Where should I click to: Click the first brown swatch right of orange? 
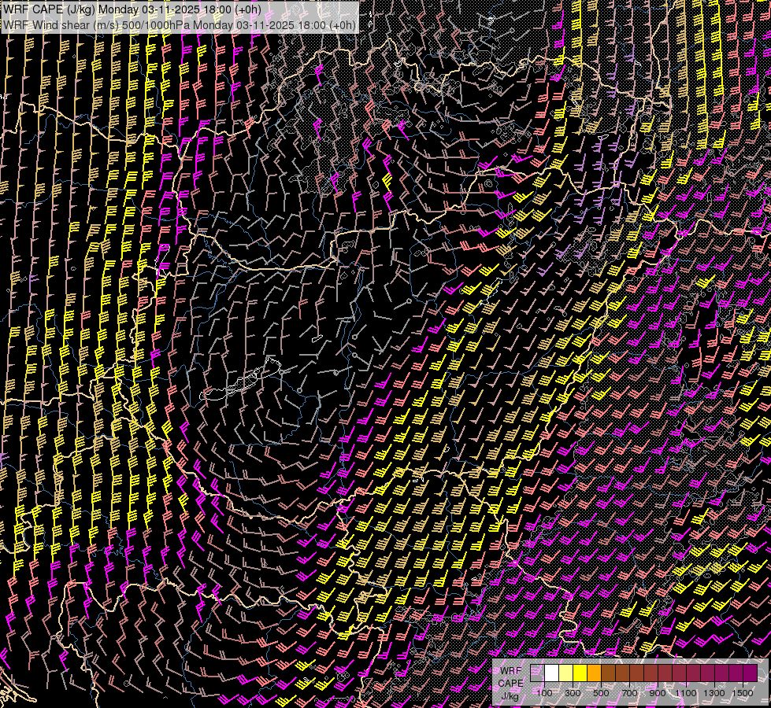[x=609, y=673]
